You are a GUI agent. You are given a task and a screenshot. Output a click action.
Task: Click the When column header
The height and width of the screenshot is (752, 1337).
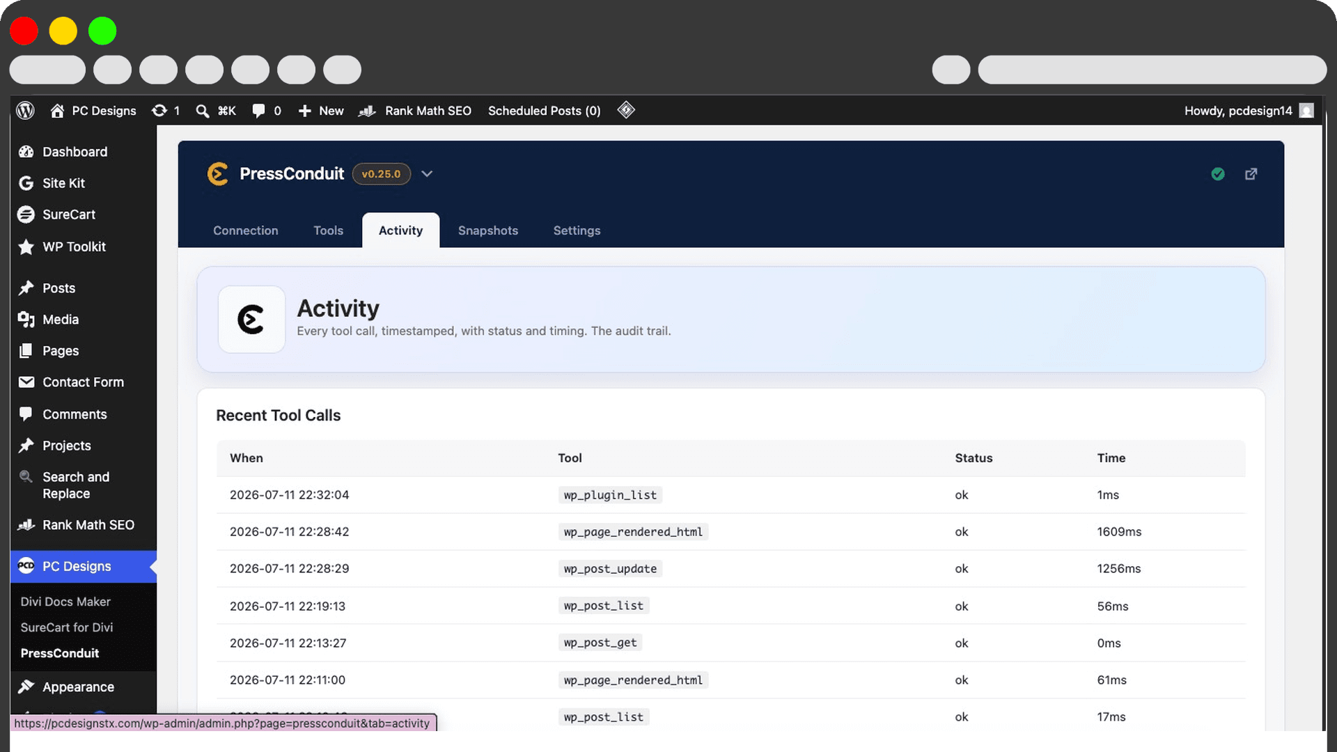coord(247,458)
